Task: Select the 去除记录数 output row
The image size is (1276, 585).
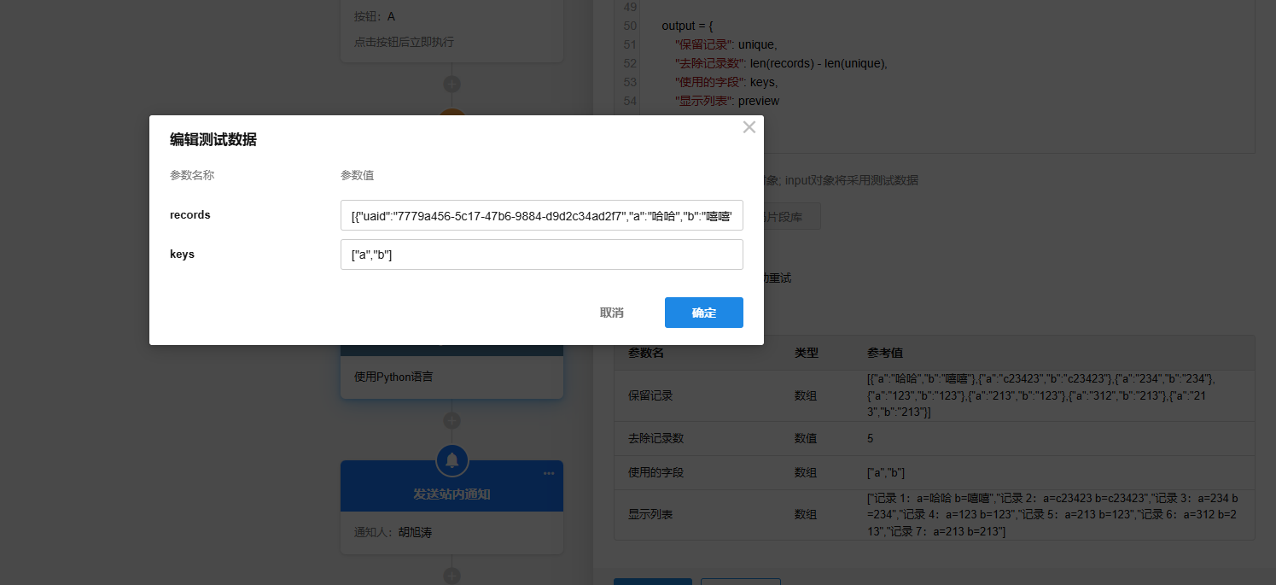Action: (x=933, y=438)
